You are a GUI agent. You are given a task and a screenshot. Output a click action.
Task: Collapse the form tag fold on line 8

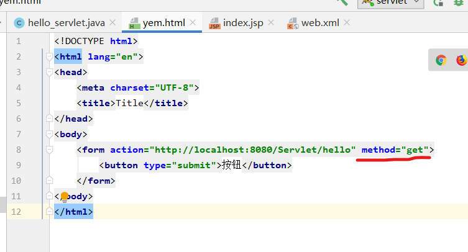pyautogui.click(x=50, y=150)
